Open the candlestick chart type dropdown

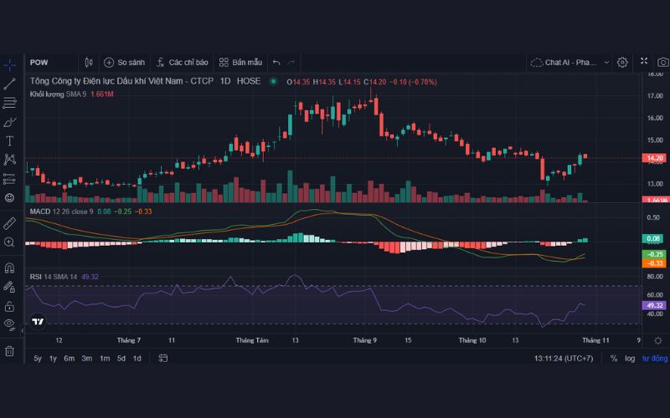[x=89, y=62]
